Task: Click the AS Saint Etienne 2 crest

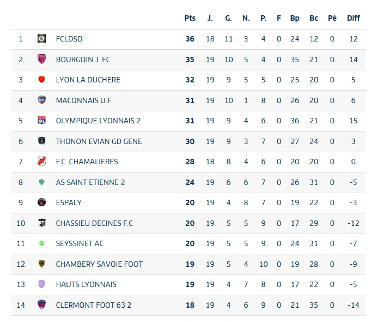Action: coord(41,182)
